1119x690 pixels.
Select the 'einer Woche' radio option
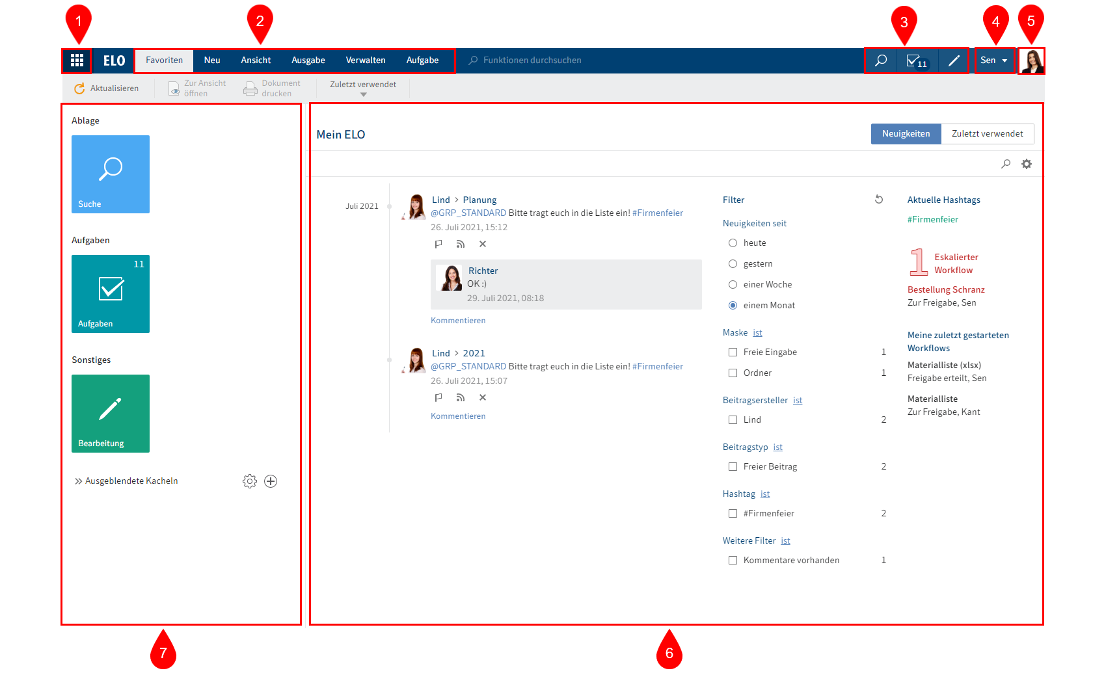(x=733, y=284)
